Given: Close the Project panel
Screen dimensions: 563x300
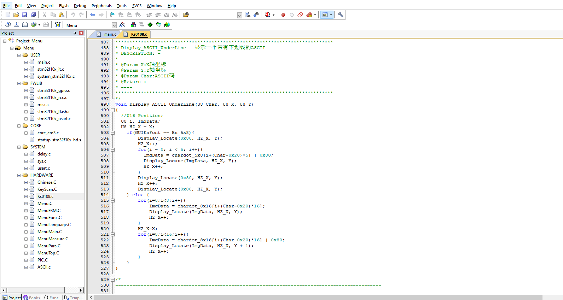Looking at the screenshot, I should [x=81, y=33].
